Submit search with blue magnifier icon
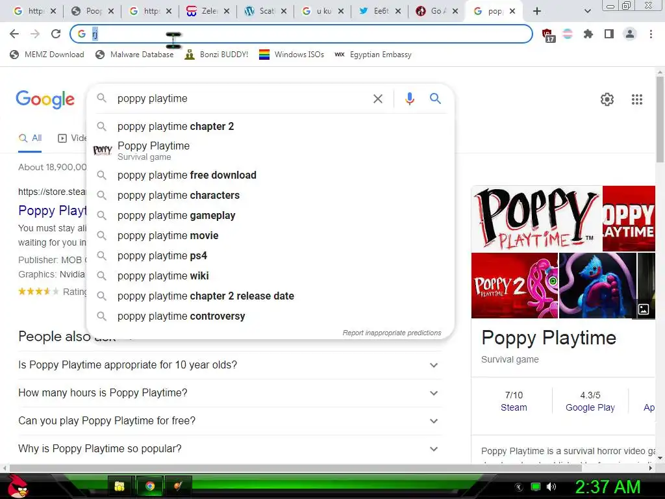665x499 pixels. point(435,99)
